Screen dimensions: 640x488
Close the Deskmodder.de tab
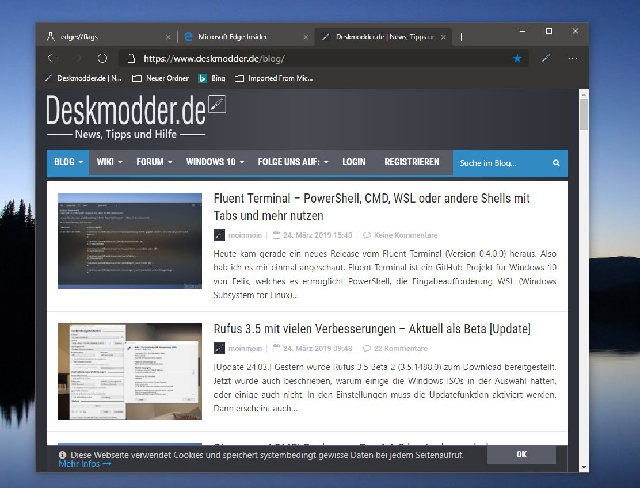(x=443, y=37)
